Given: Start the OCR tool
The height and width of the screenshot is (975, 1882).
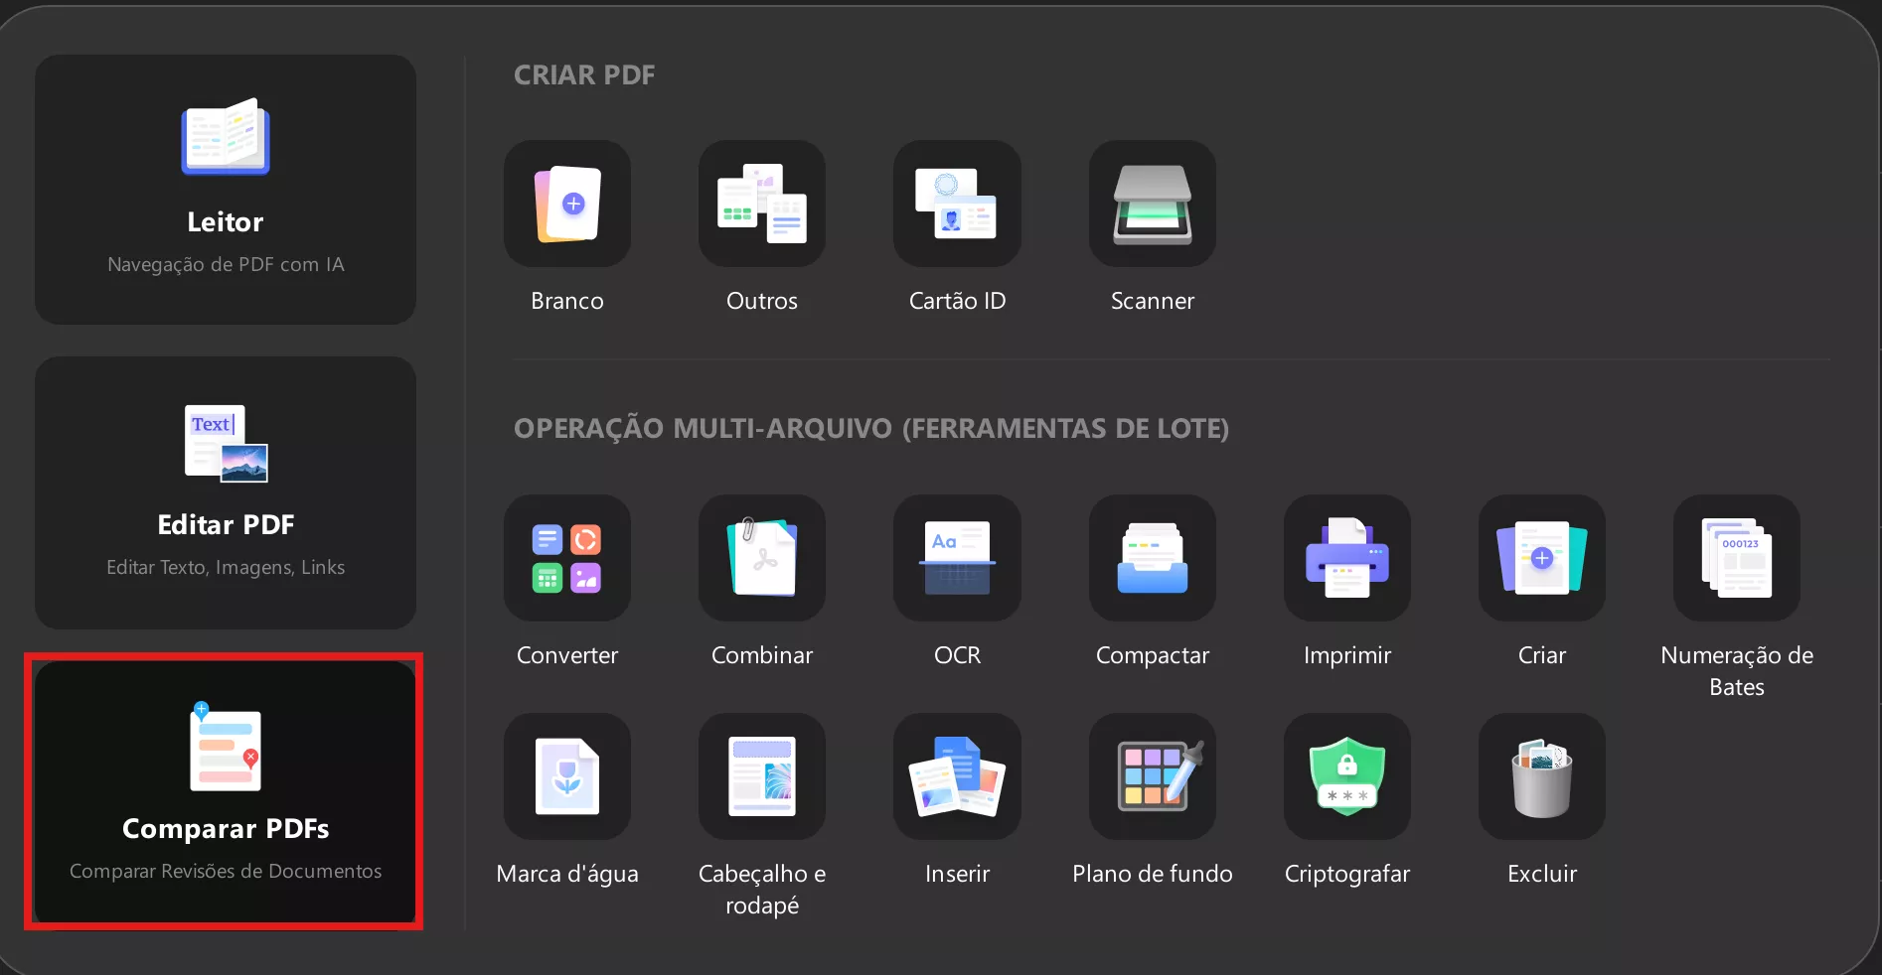Looking at the screenshot, I should [957, 558].
